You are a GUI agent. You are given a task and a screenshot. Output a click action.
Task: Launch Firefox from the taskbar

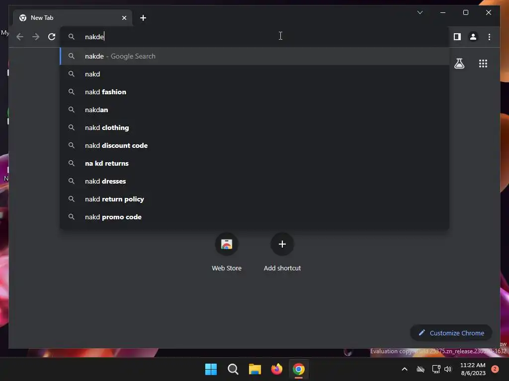pyautogui.click(x=276, y=369)
